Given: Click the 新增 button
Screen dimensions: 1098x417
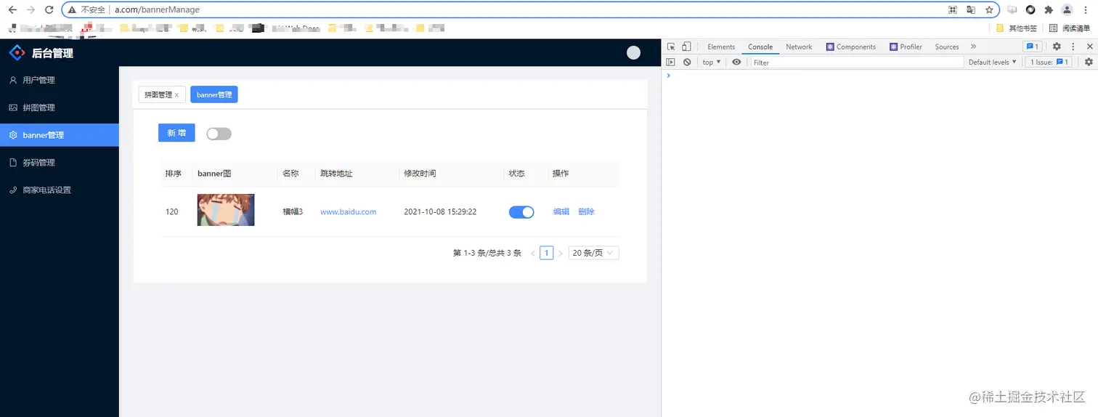Looking at the screenshot, I should click(x=176, y=133).
